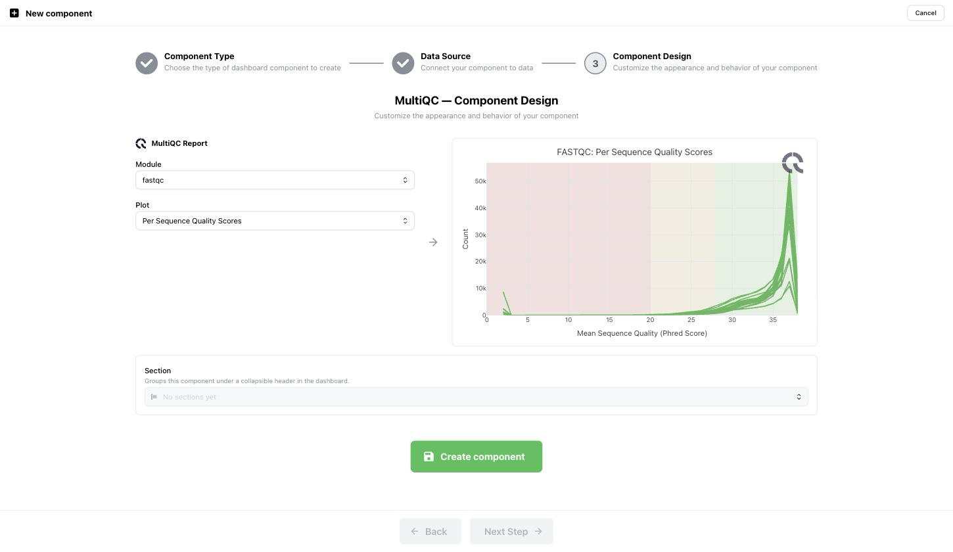Click the MultiQC Report logo icon
Image resolution: width=953 pixels, height=552 pixels.
coord(141,143)
